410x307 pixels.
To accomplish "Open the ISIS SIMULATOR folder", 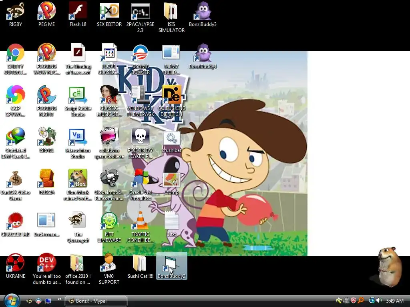I will [x=171, y=17].
